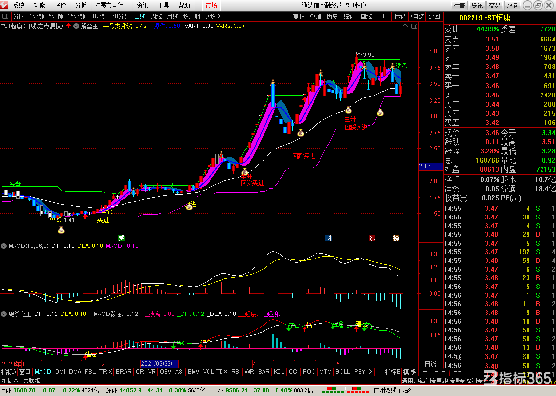Image resolution: width=556 pixels, height=396 pixels.
Task: Select the 30分钟 chart period
Action: point(98,16)
